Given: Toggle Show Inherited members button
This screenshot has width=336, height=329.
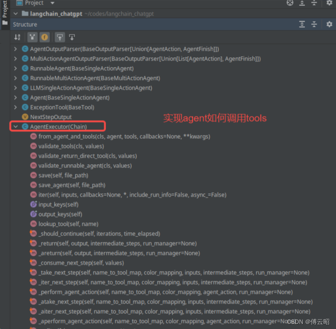Looking at the screenshot, I should pos(32,37).
